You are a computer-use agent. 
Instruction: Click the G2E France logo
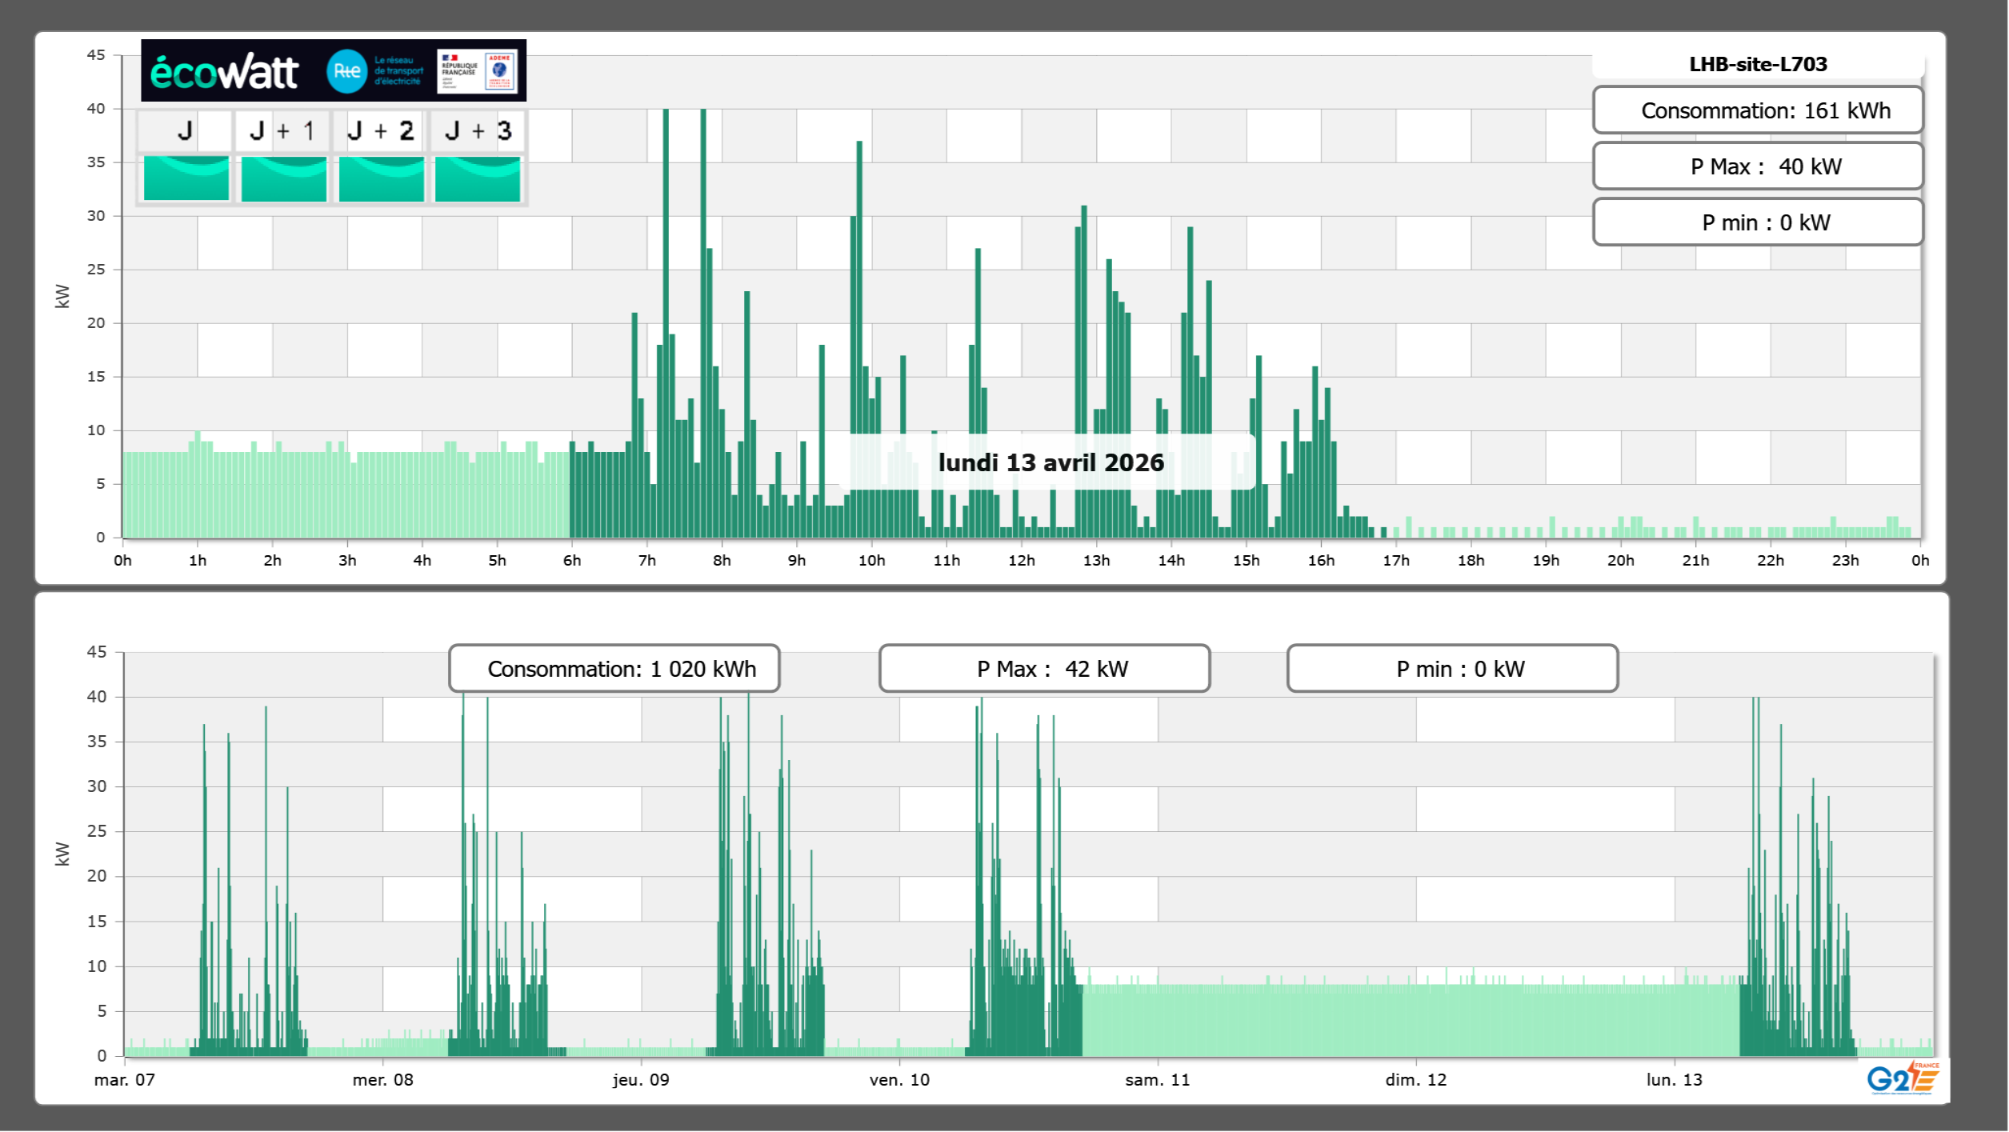click(1903, 1078)
